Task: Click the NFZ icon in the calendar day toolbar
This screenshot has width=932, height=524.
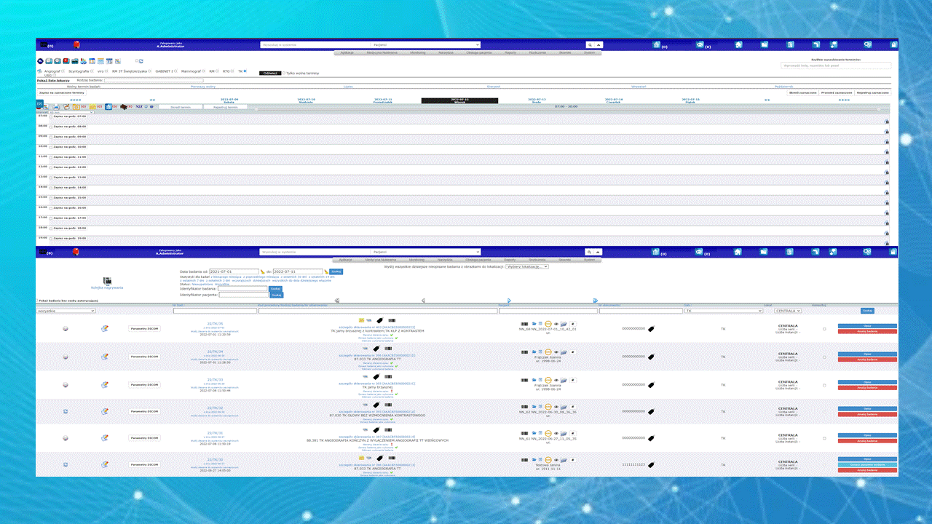Action: [x=139, y=107]
